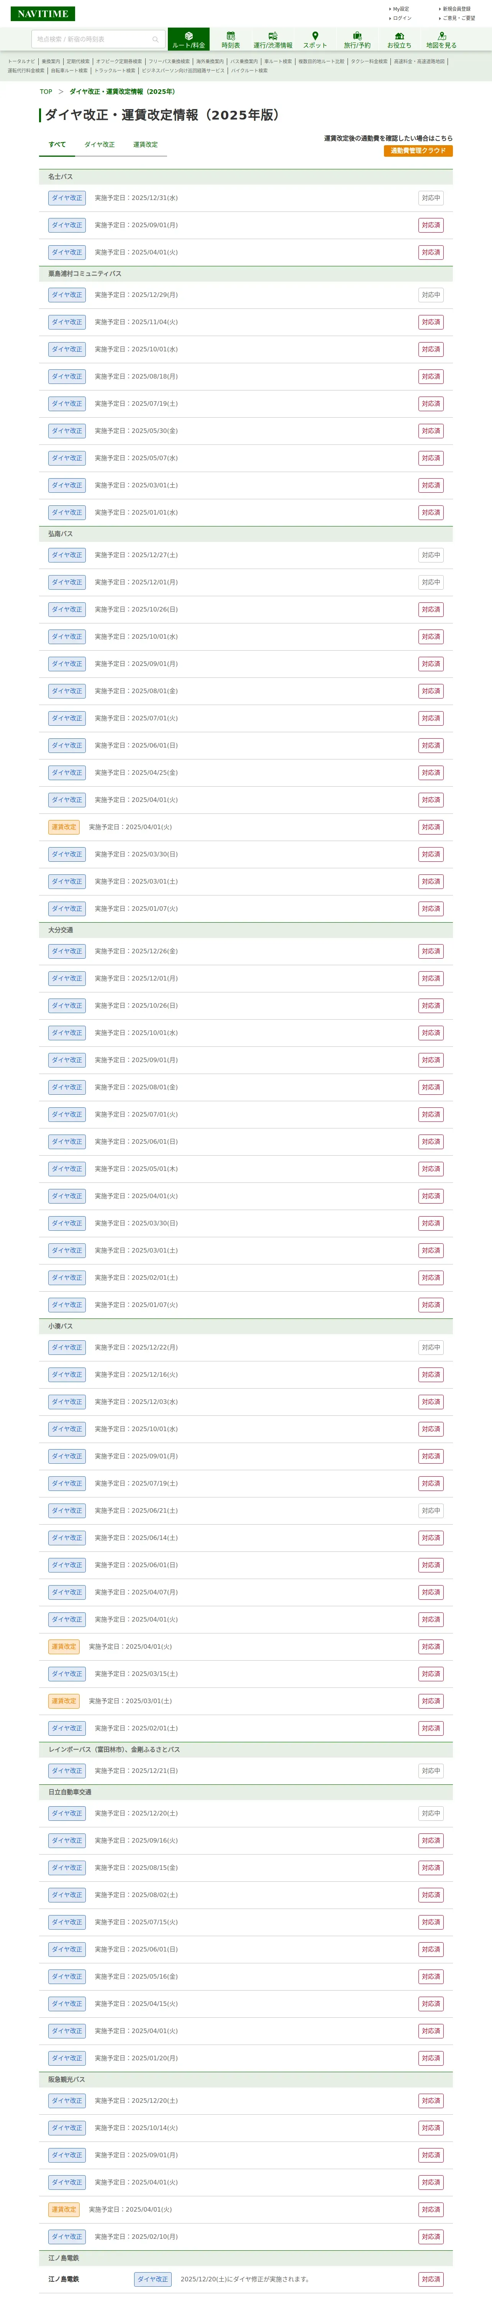492x2299 pixels.
Task: Open the 運行/渋滞情報 icon
Action: pyautogui.click(x=272, y=36)
